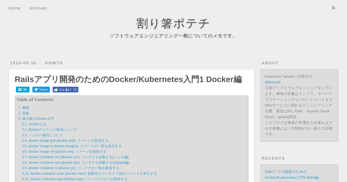The image size is (347, 182).
Task: Jump to section 3.6. docker image rm
Action: coord(64,152)
